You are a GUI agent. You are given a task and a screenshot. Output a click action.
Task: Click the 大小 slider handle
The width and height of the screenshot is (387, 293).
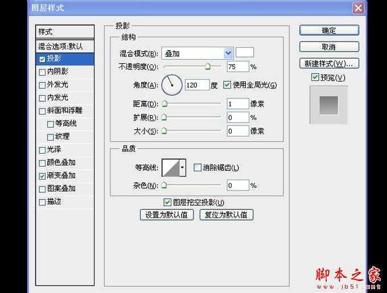[164, 131]
